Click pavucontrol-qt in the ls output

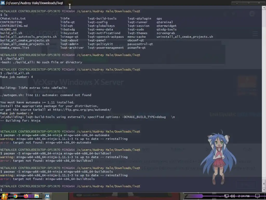[x=140, y=44]
